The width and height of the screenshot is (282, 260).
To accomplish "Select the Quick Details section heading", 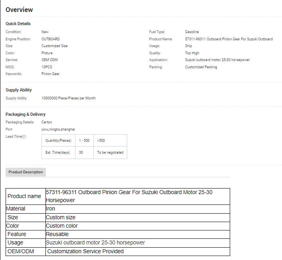I will (x=18, y=24).
